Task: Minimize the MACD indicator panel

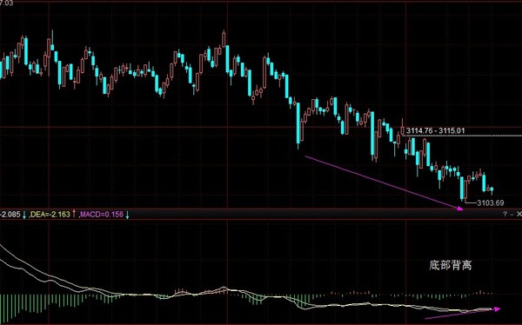Action: point(512,215)
